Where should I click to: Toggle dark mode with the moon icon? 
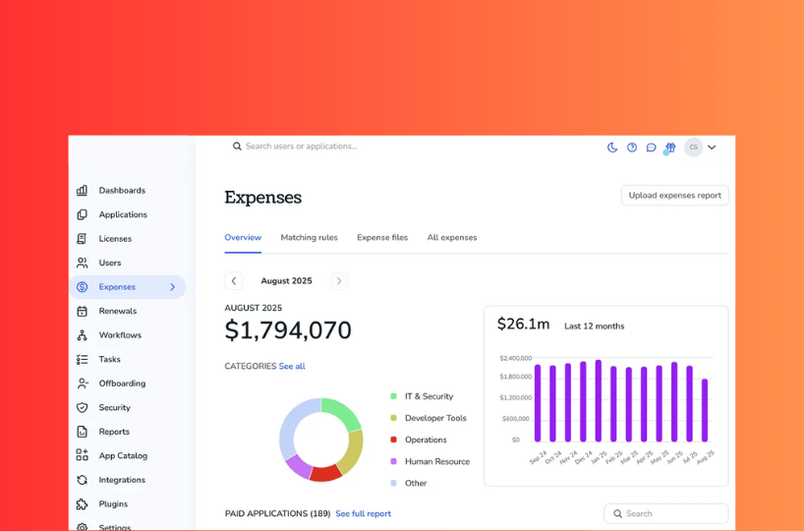[612, 147]
